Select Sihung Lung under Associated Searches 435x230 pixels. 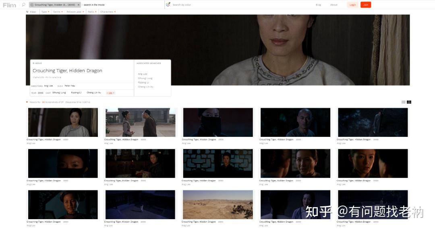145,78
